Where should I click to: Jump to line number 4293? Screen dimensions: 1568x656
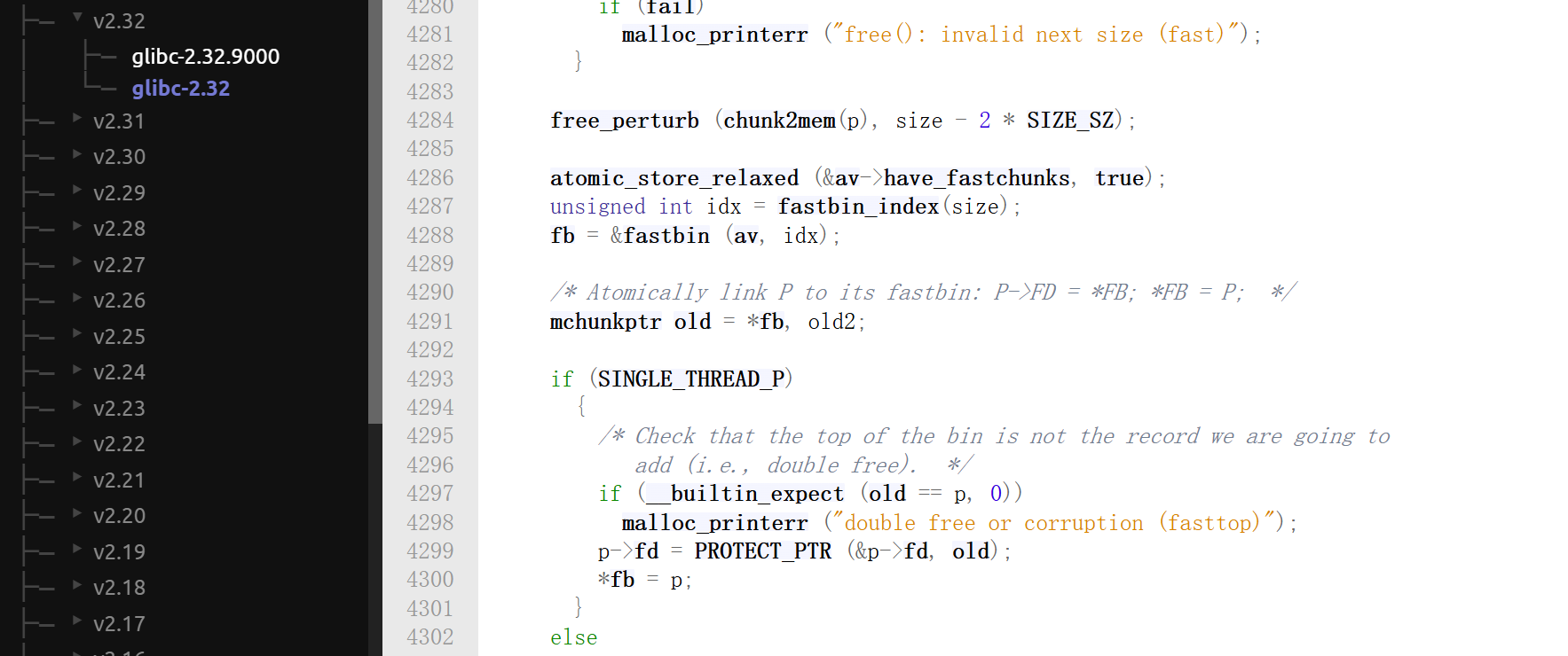click(429, 379)
